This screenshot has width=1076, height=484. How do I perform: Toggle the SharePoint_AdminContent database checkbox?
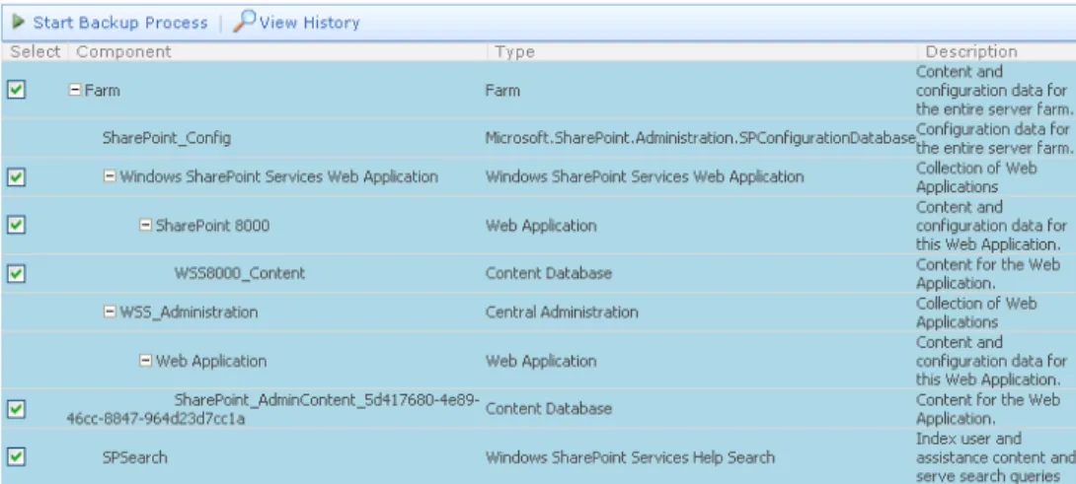(x=17, y=408)
